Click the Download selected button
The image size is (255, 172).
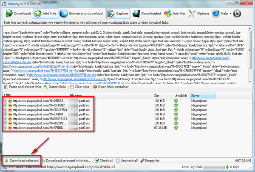(22, 161)
